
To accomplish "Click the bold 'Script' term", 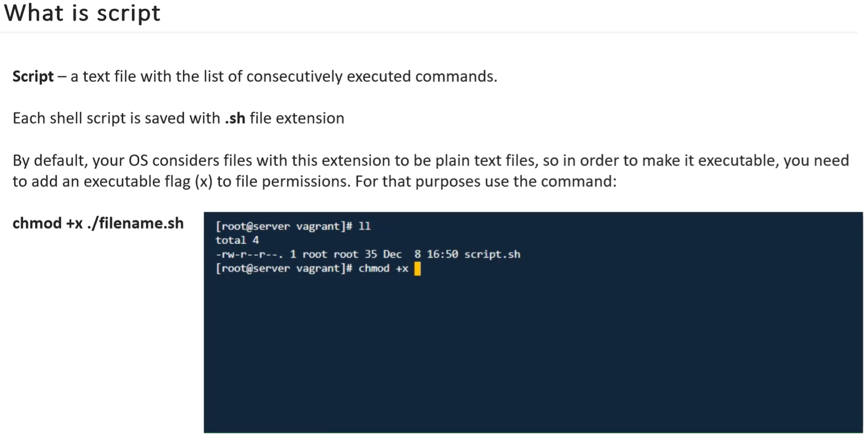I will pyautogui.click(x=33, y=76).
